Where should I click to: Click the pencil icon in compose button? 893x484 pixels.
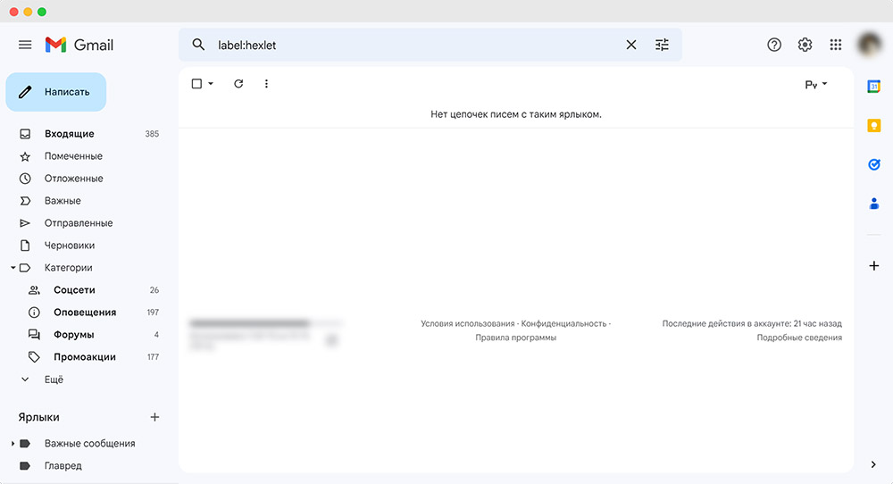25,92
